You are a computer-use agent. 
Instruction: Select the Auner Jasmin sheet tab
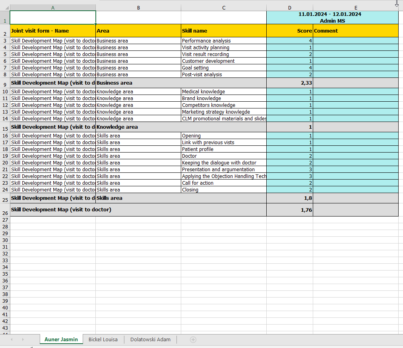[x=61, y=340]
